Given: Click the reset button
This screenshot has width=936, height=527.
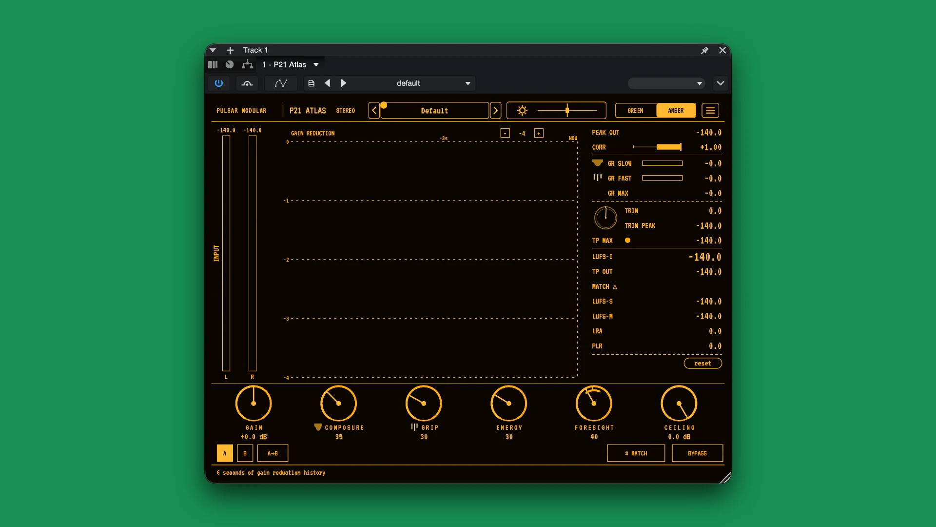Looking at the screenshot, I should click(x=702, y=364).
